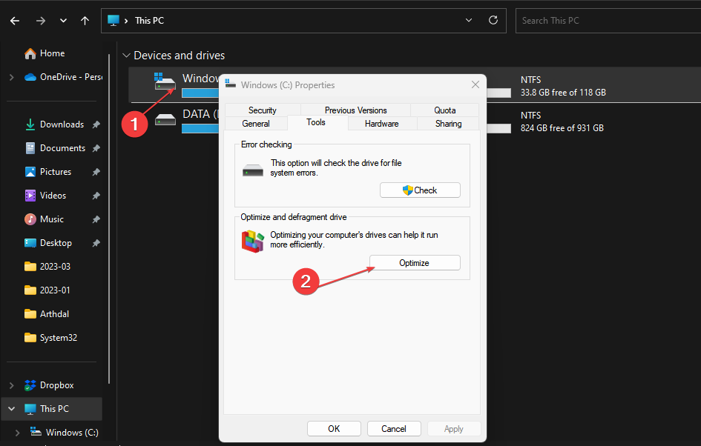This screenshot has height=446, width=701.
Task: Click the pin icon beside Videos
Action: (96, 196)
